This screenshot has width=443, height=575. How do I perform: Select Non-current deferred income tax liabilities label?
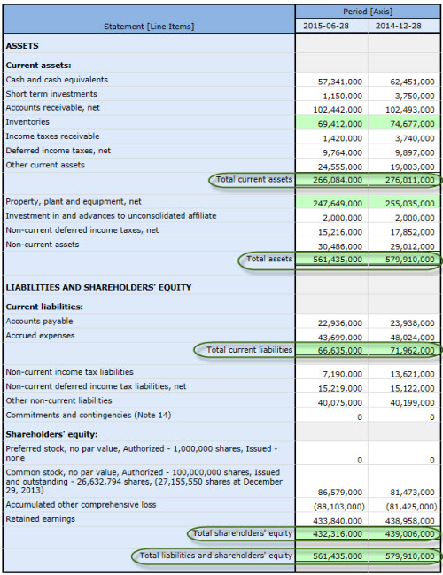(x=96, y=386)
